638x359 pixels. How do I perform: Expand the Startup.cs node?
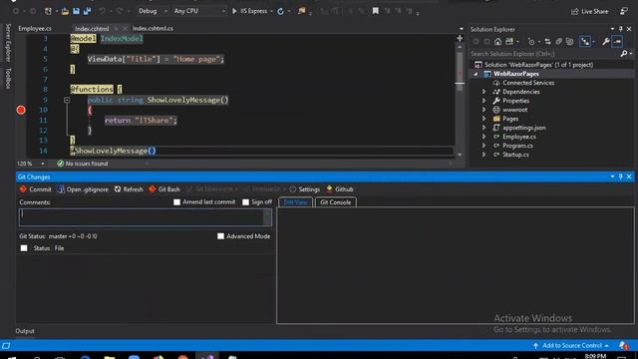click(483, 155)
